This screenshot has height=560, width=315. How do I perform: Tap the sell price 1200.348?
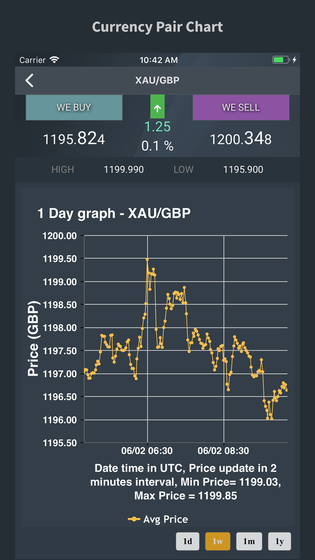[241, 139]
